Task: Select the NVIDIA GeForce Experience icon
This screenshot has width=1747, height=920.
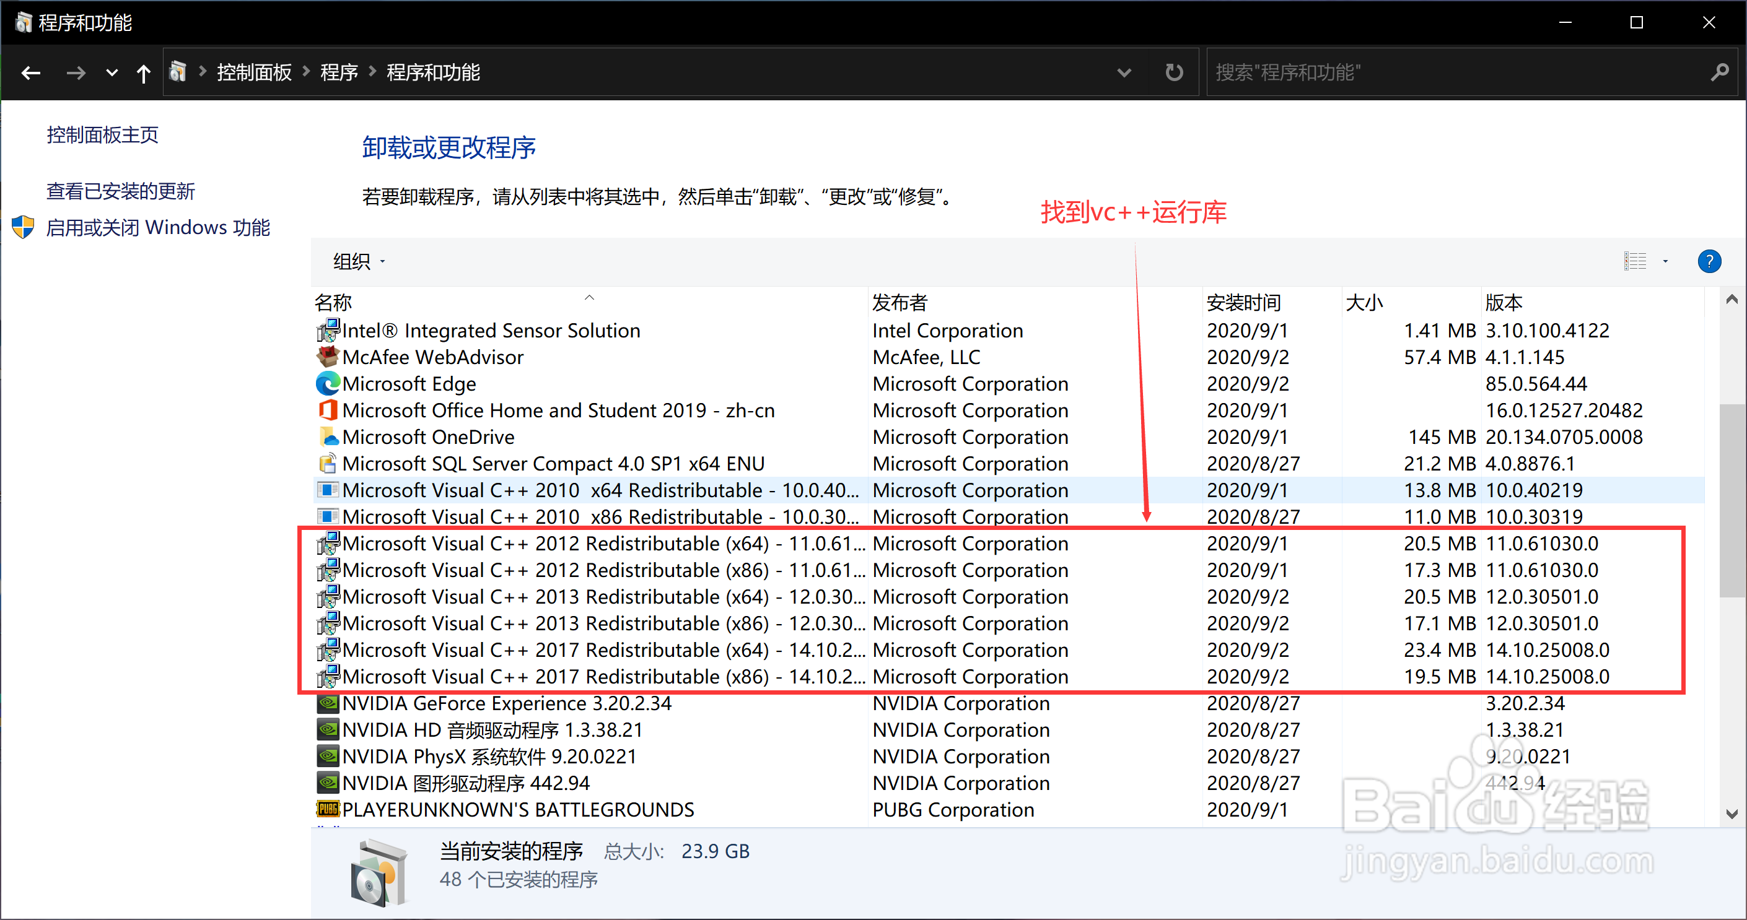Action: click(328, 703)
